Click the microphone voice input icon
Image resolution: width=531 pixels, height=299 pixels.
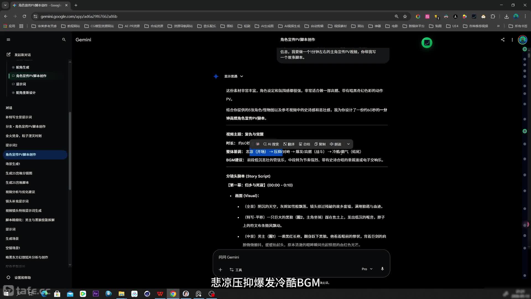click(382, 269)
